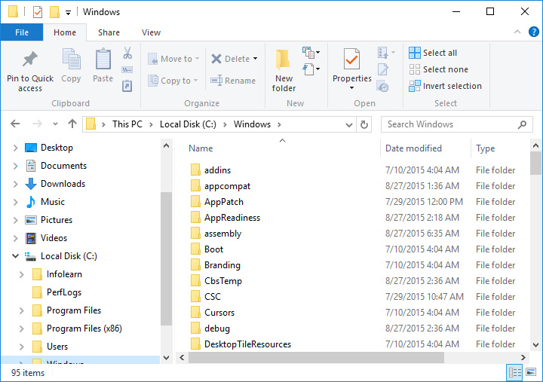The width and height of the screenshot is (543, 382).
Task: Open the address bar history dropdown
Action: [349, 125]
